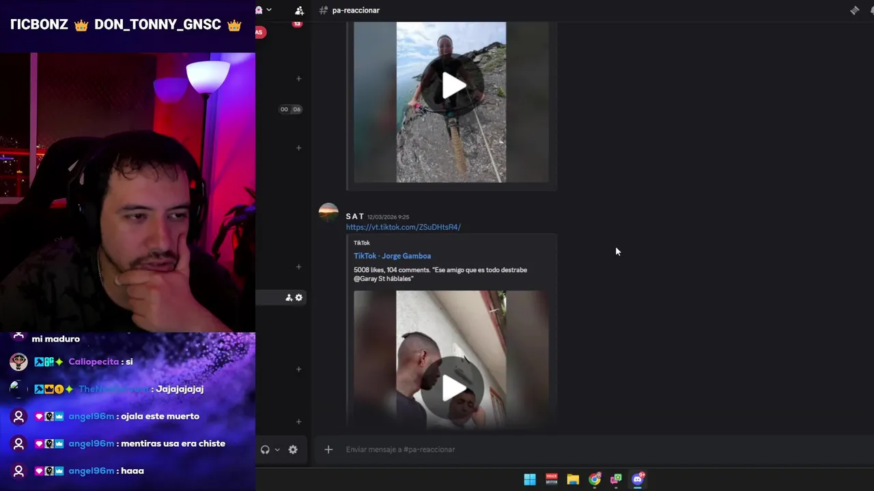Click the hash icon beside pa-reaccionar

[x=323, y=10]
